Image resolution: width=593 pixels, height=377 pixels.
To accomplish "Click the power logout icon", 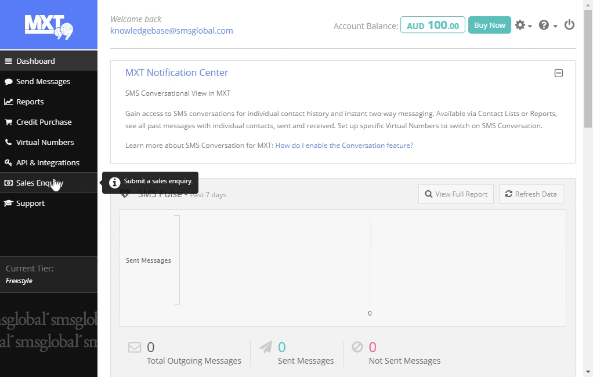I will 569,25.
